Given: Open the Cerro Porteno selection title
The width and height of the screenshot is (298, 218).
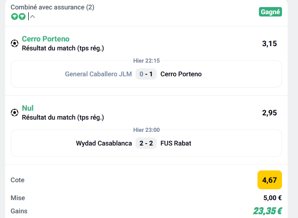Looking at the screenshot, I should coord(46,39).
